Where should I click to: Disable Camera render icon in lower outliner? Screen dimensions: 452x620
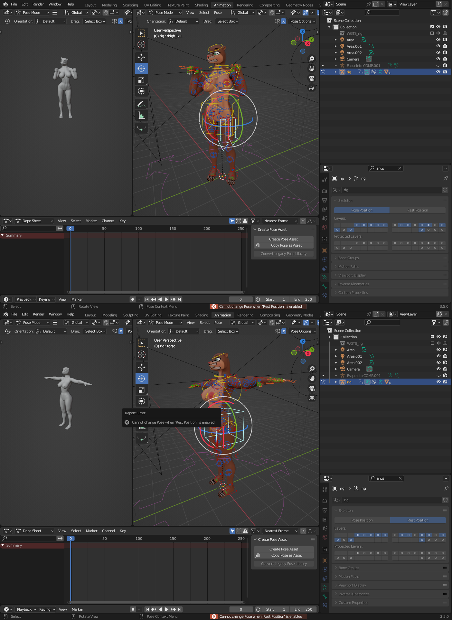coord(445,369)
